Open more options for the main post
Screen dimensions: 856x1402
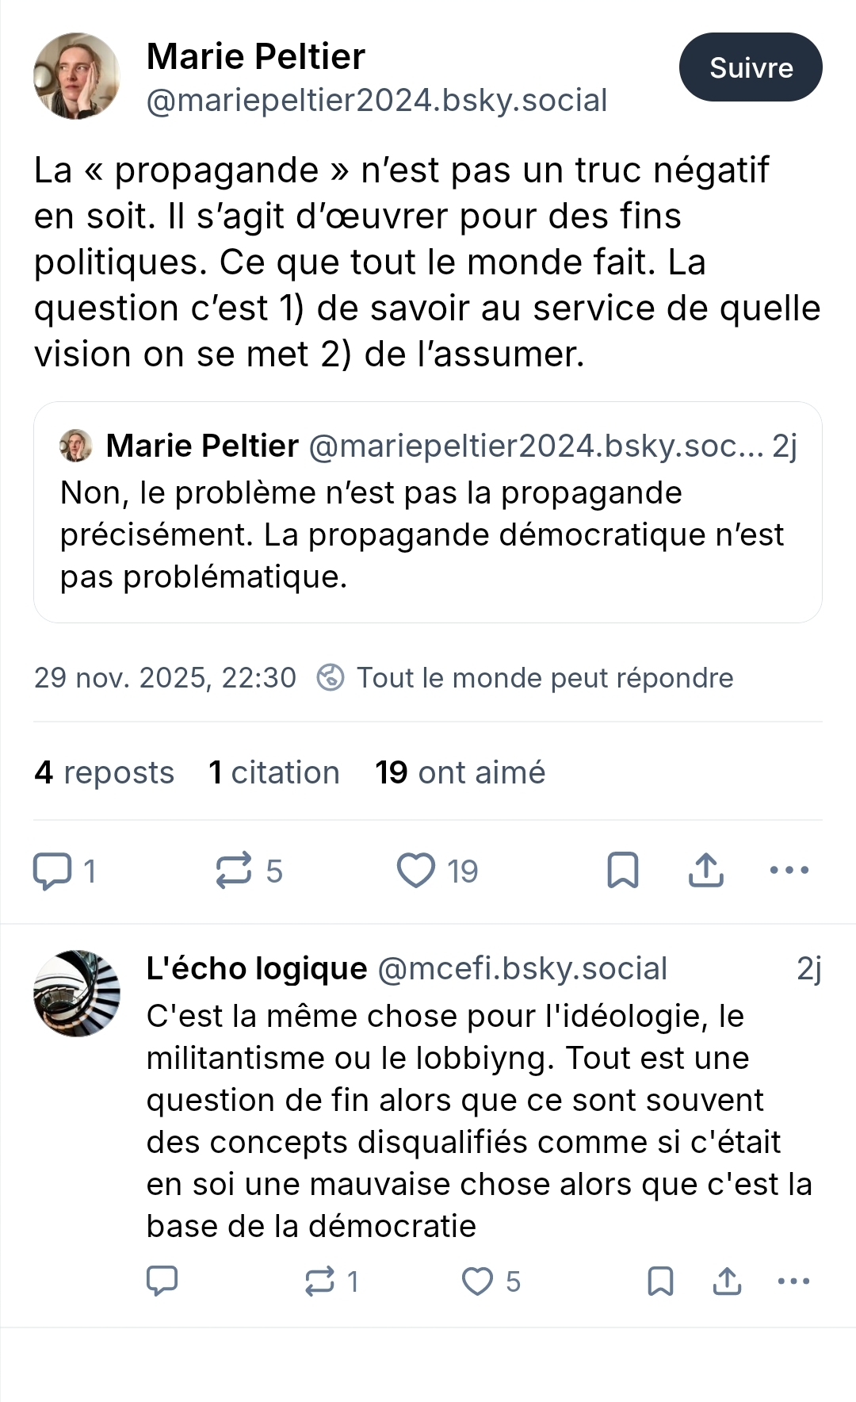[789, 871]
